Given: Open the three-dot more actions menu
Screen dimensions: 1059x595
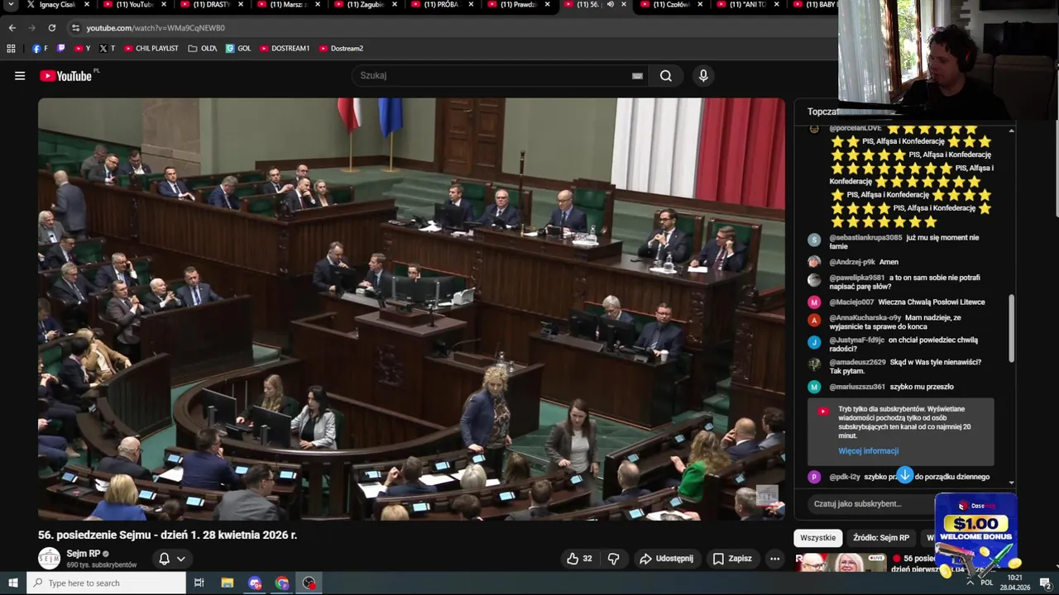Looking at the screenshot, I should click(774, 559).
